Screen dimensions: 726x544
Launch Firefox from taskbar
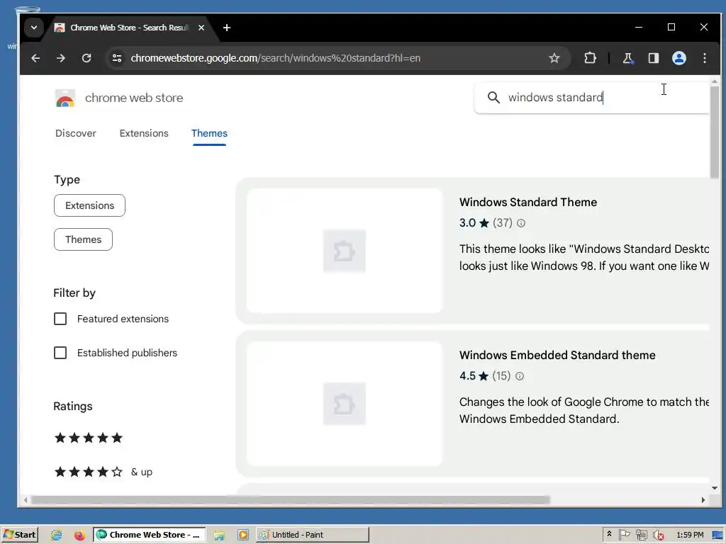79,535
